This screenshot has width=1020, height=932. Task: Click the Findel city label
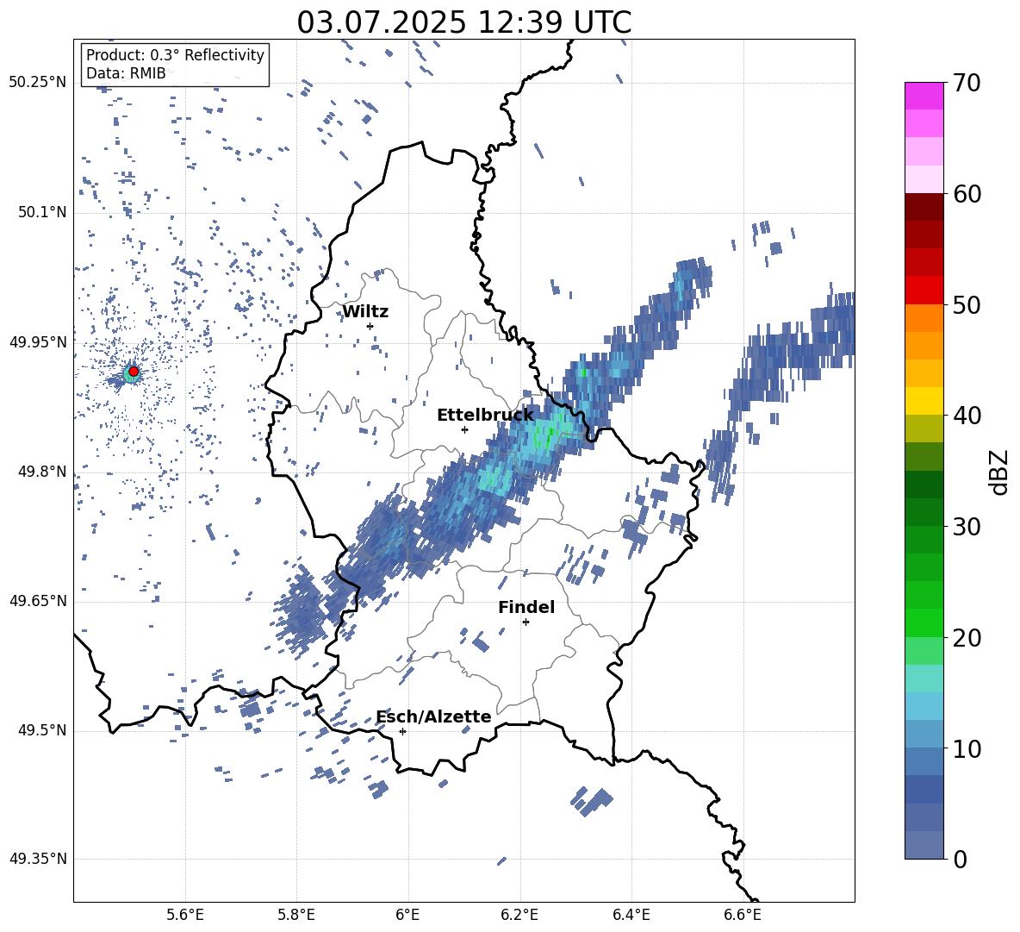tap(526, 607)
